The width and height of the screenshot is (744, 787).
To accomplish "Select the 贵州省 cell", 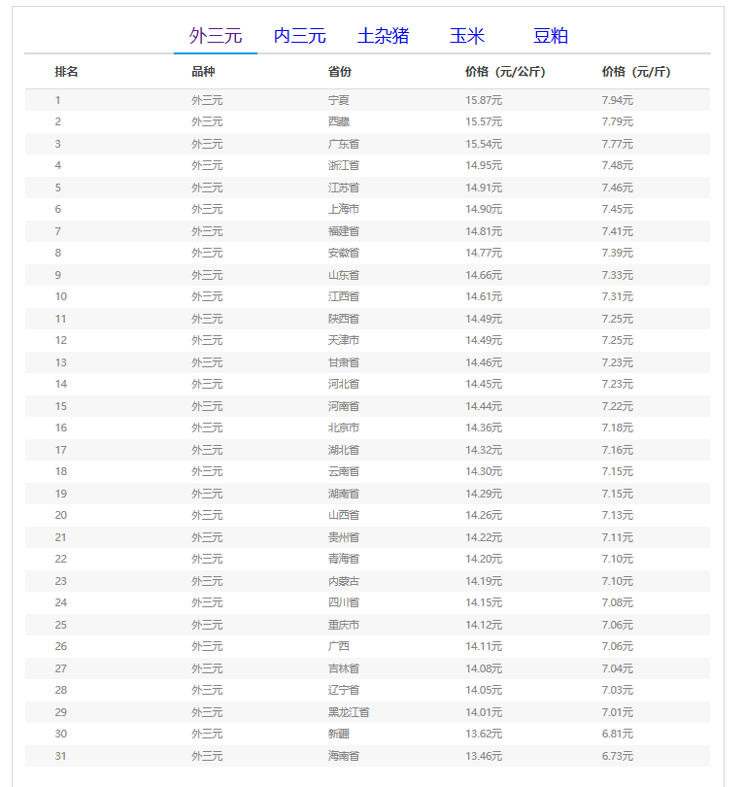I will [x=344, y=537].
